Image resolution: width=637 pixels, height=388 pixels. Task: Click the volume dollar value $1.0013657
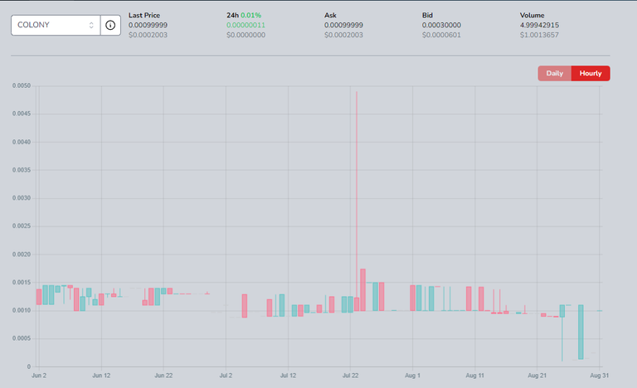point(539,35)
